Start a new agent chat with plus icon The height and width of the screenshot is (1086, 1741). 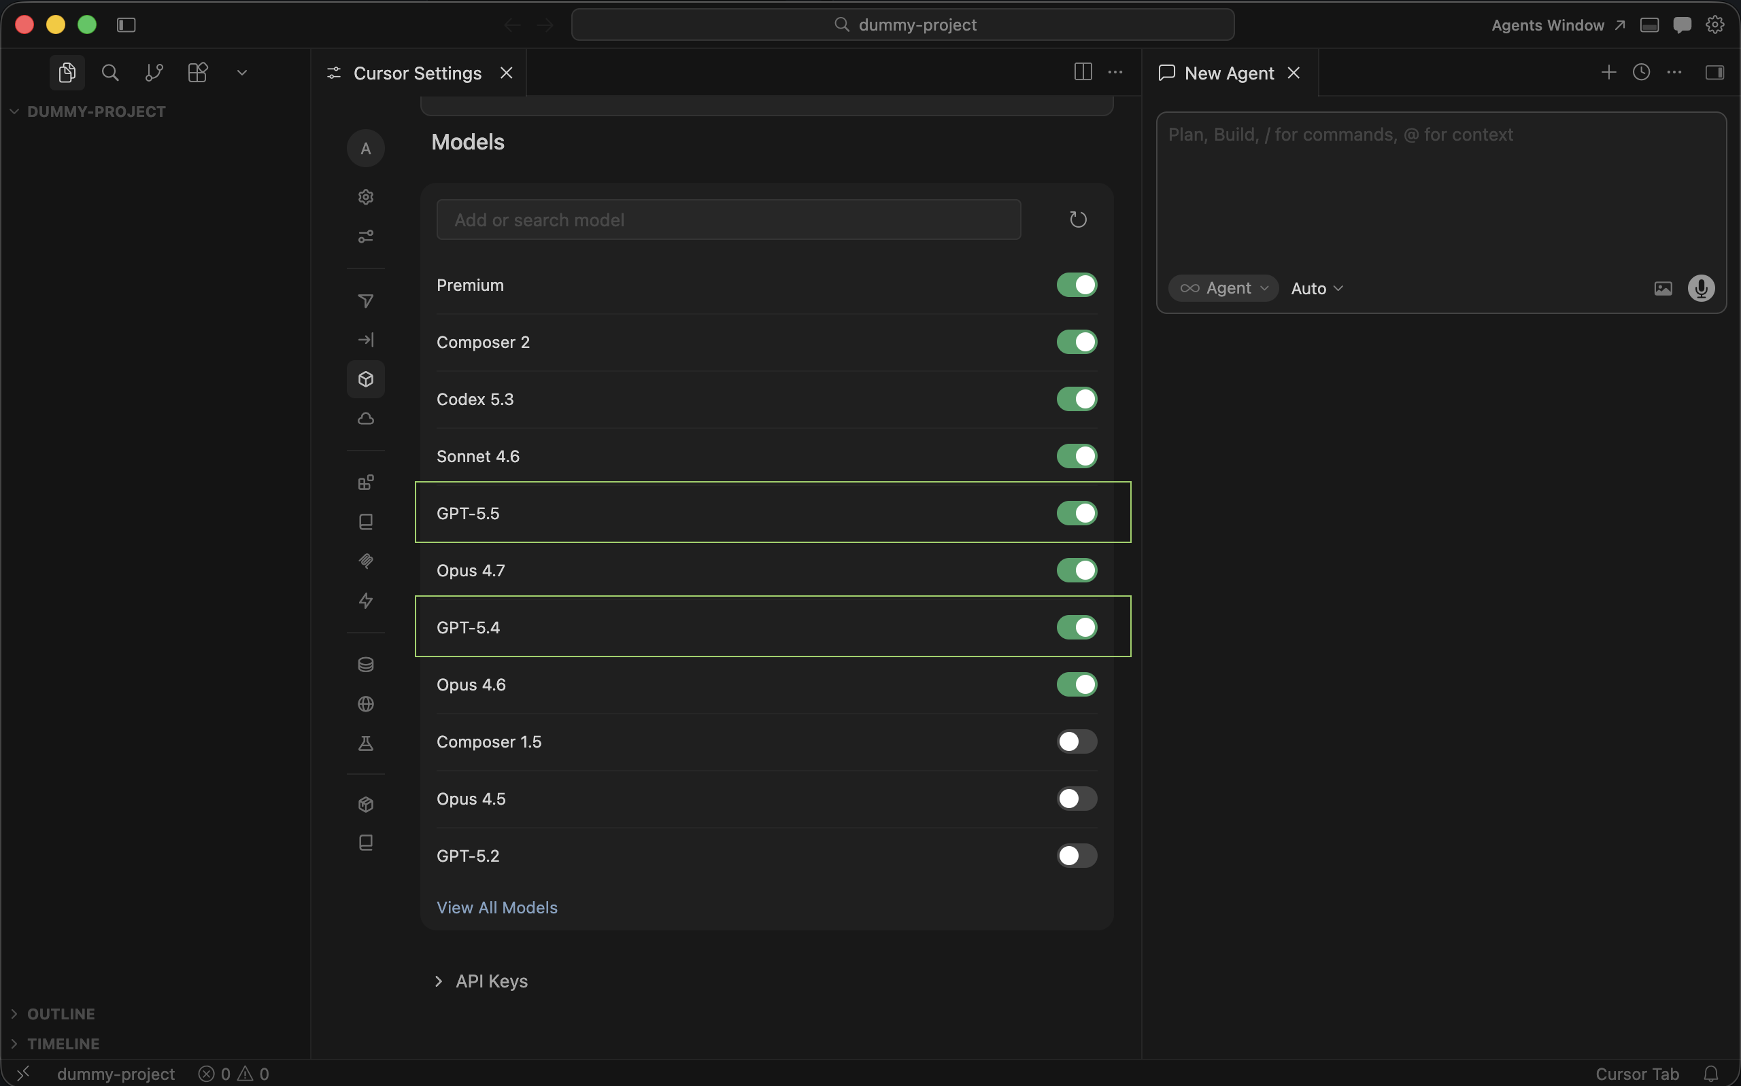coord(1609,73)
